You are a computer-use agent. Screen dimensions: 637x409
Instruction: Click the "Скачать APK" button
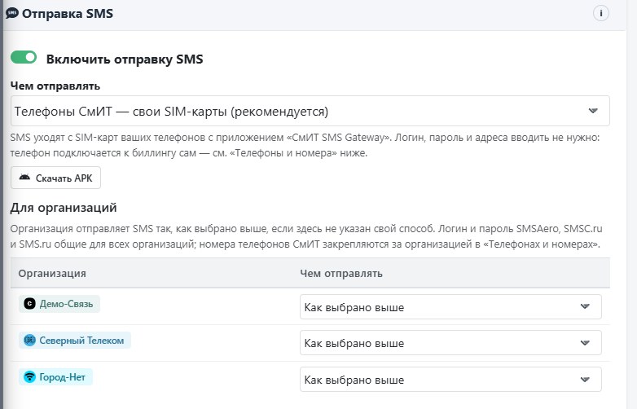point(55,178)
